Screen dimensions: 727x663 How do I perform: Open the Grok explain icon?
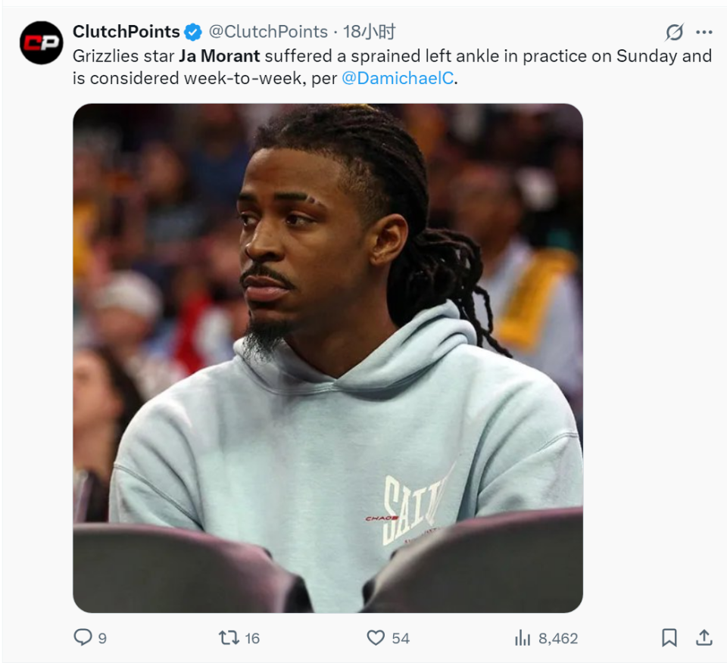(x=674, y=33)
